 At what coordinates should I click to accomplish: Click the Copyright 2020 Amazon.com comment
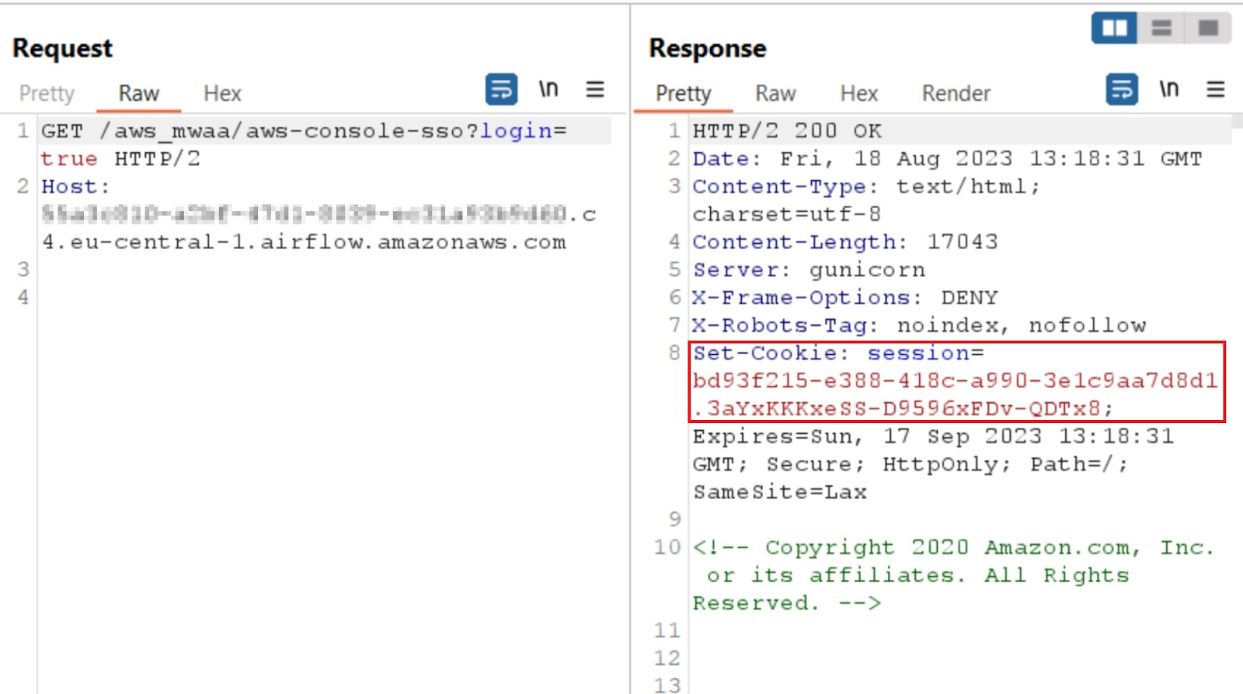click(x=953, y=575)
